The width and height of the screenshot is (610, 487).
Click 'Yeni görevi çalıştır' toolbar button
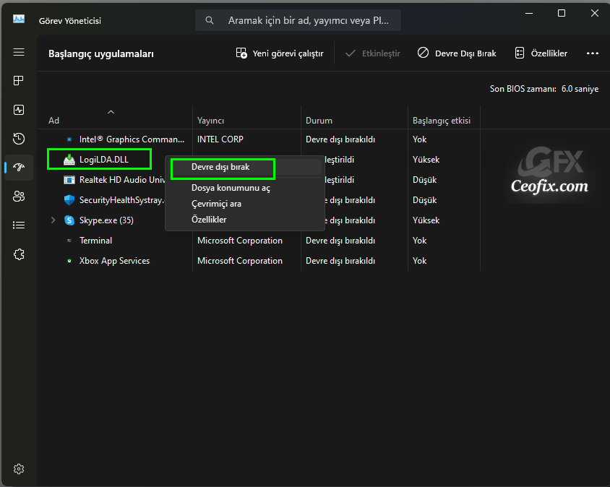click(280, 53)
